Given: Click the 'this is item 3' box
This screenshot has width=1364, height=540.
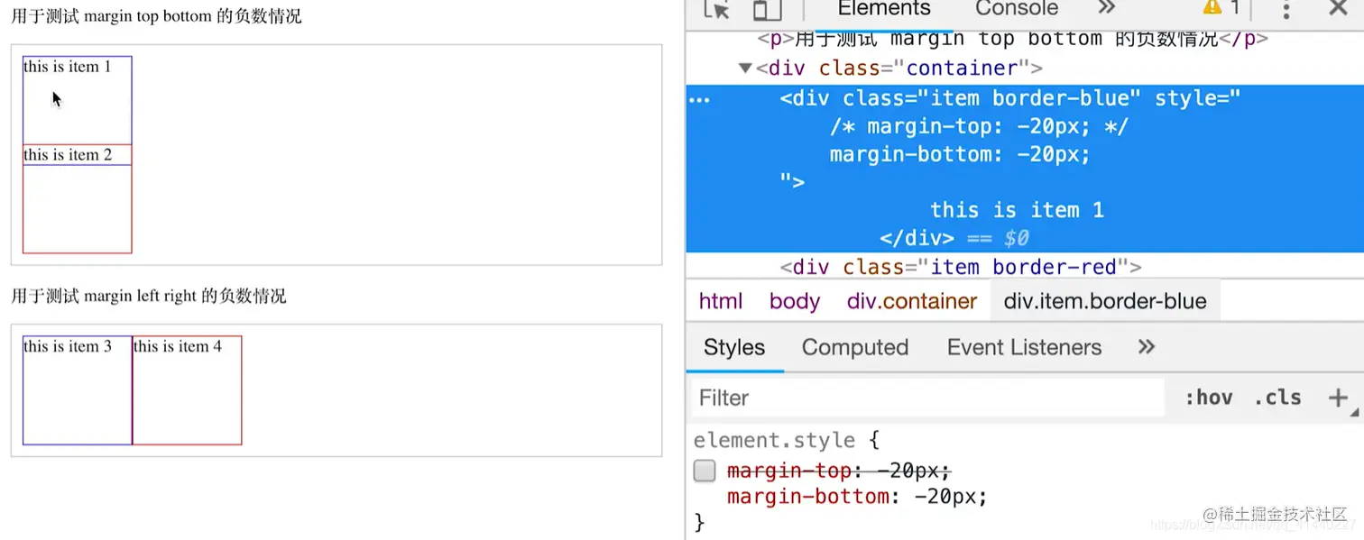Looking at the screenshot, I should [78, 390].
